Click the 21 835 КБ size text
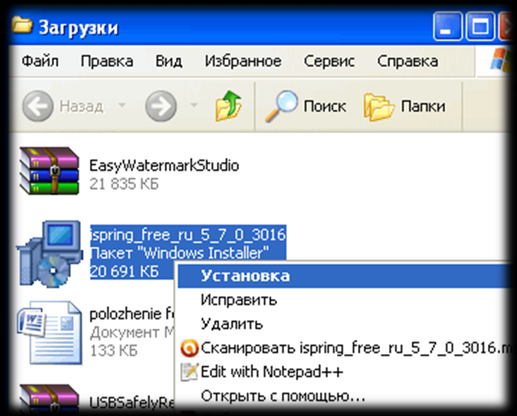This screenshot has height=416, width=517. (x=124, y=184)
